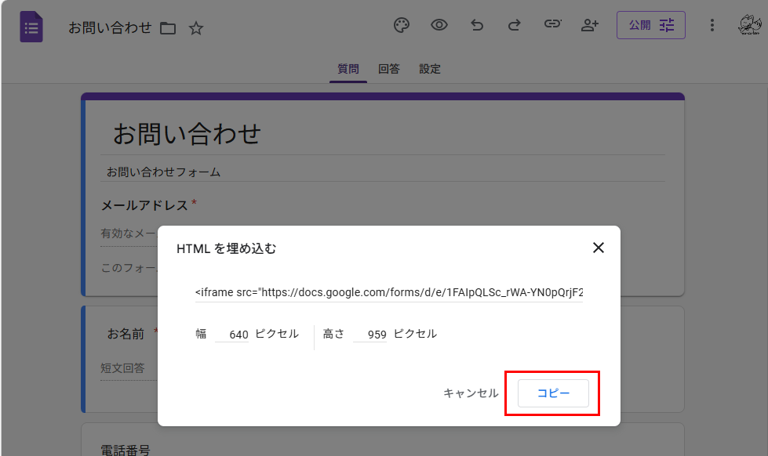Add collaborators to the form
This screenshot has height=456, width=768.
click(x=589, y=24)
